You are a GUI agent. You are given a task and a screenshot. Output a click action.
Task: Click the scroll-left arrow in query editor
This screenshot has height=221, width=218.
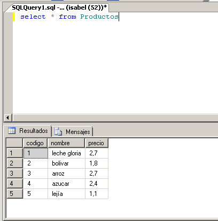point(7,117)
